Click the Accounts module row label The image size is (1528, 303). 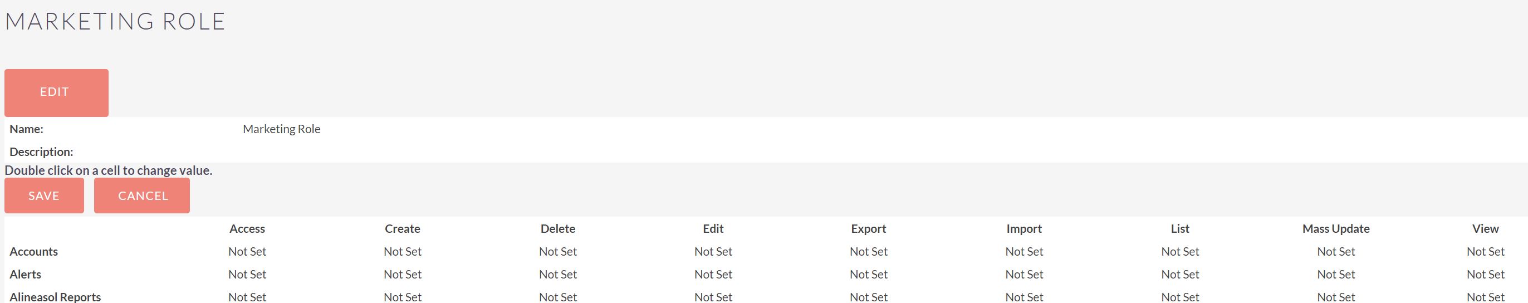pos(34,251)
